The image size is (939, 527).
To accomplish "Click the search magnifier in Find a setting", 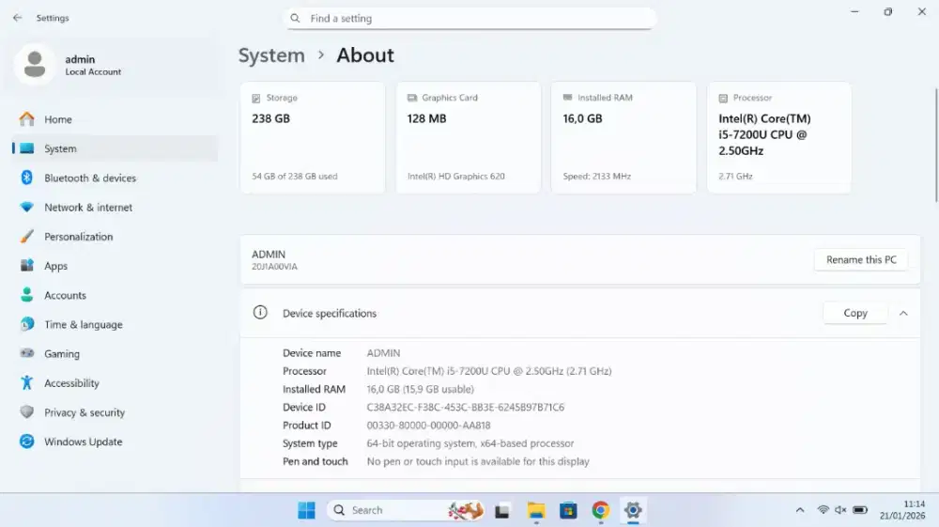I will coord(295,18).
